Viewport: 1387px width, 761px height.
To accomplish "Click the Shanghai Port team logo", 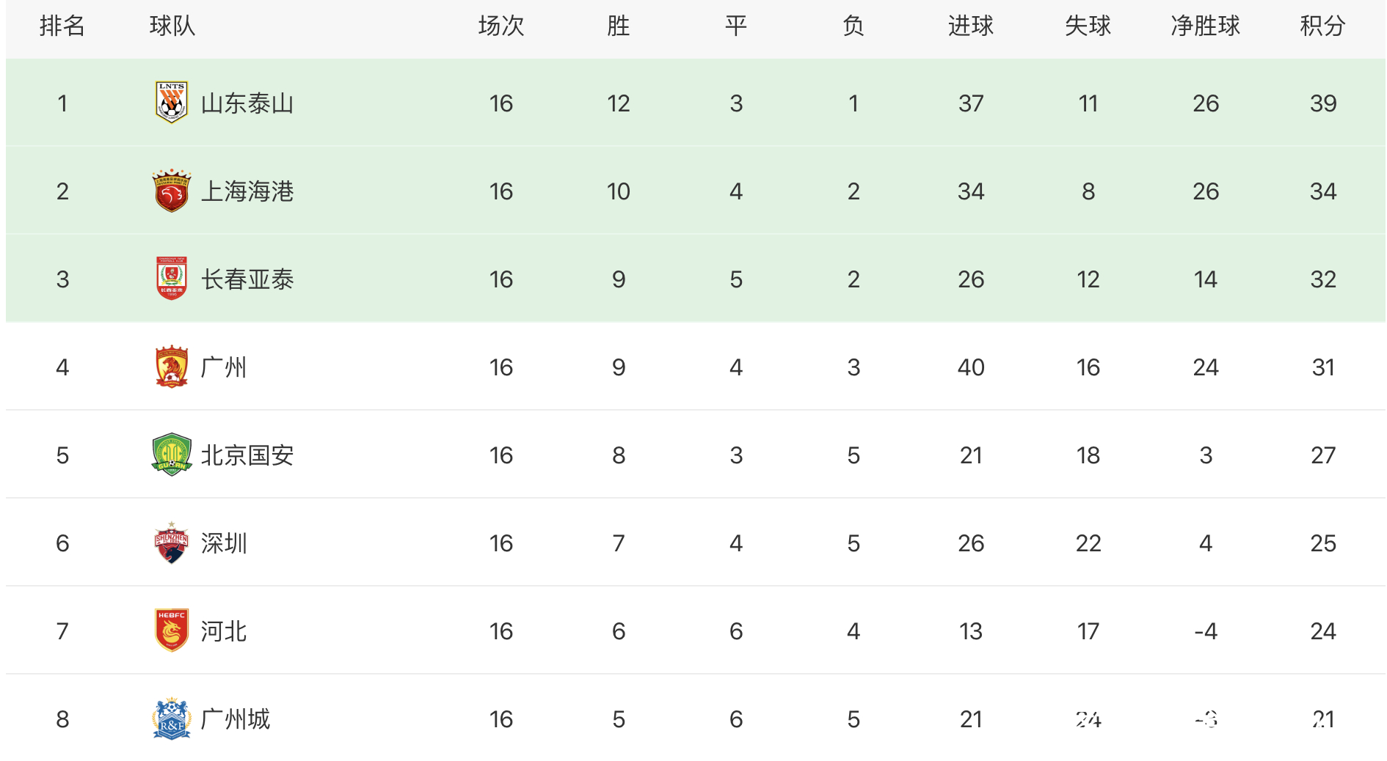I will tap(172, 191).
